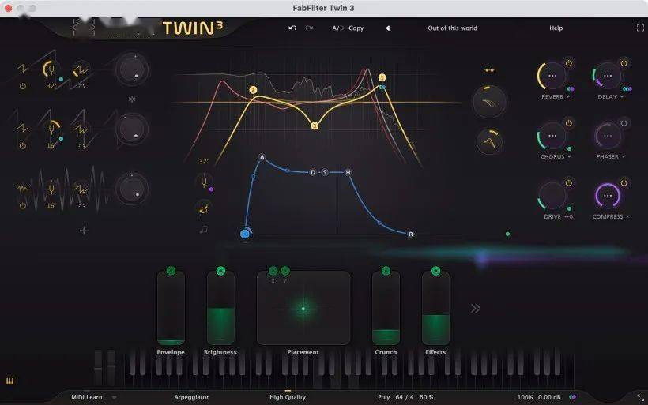The width and height of the screenshot is (648, 405).
Task: Open more modulation slots with double chevron
Action: coord(475,309)
